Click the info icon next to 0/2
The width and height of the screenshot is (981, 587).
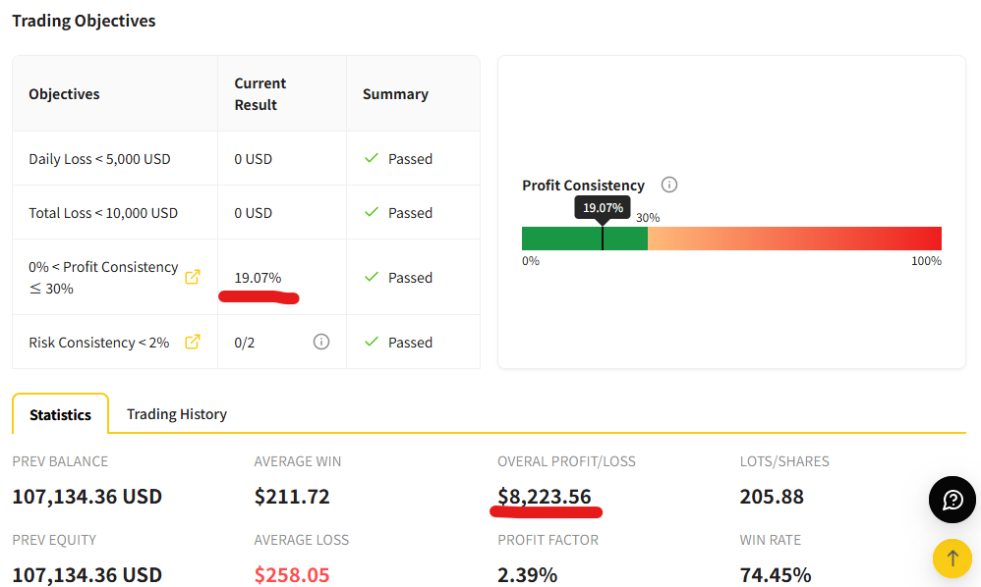tap(321, 342)
